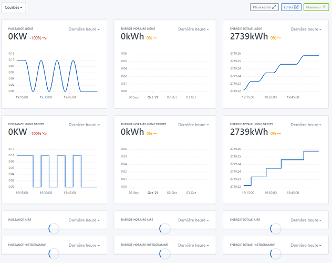The width and height of the screenshot is (332, 263).
Task: Open Dernière heure dropdown in Energie Horaire Histogramme card
Action: tap(193, 245)
